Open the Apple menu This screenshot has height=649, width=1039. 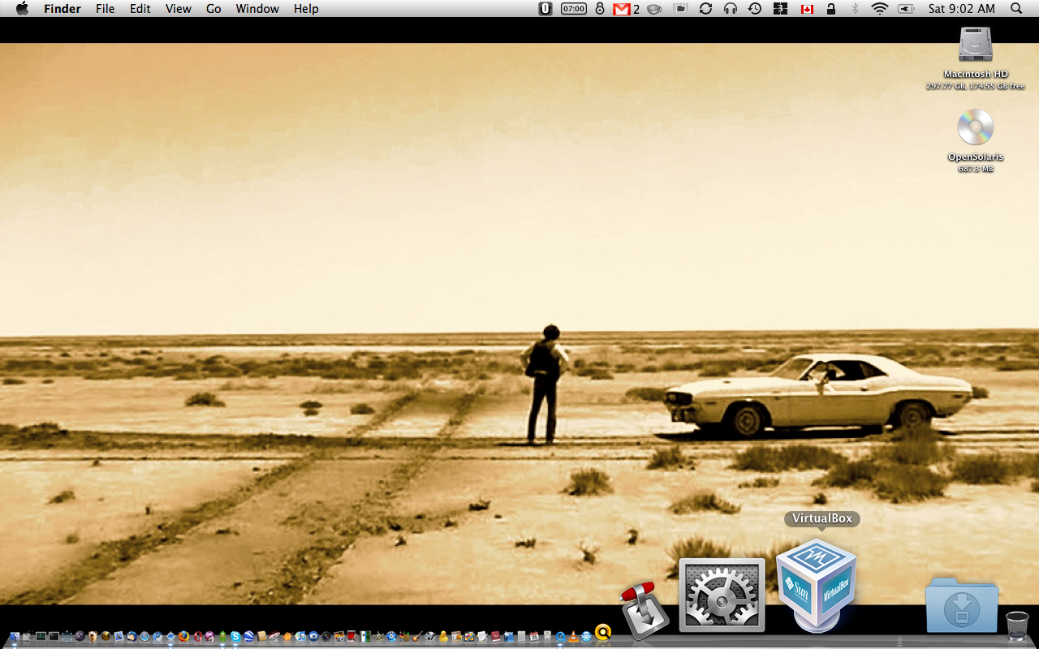(x=22, y=8)
